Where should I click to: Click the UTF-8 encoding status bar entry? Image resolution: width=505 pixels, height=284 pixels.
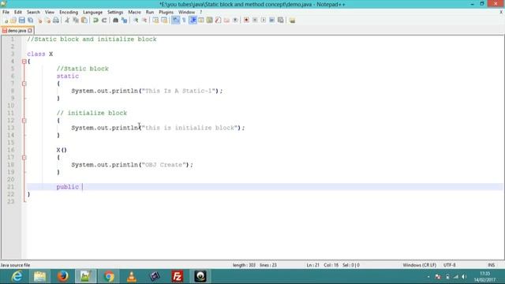pos(449,265)
